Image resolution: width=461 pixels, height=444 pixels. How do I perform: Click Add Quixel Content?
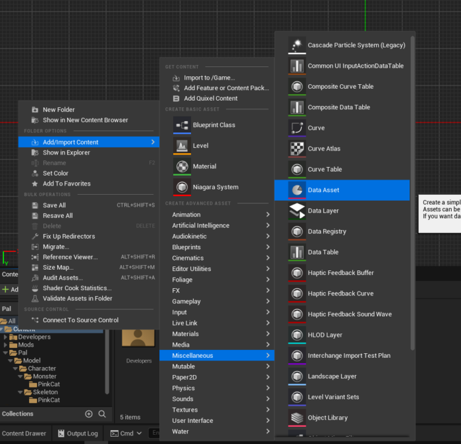(x=217, y=99)
